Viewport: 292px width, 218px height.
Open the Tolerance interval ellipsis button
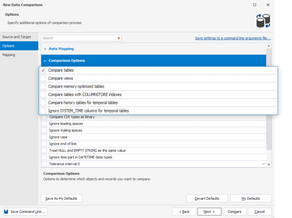click(x=263, y=164)
